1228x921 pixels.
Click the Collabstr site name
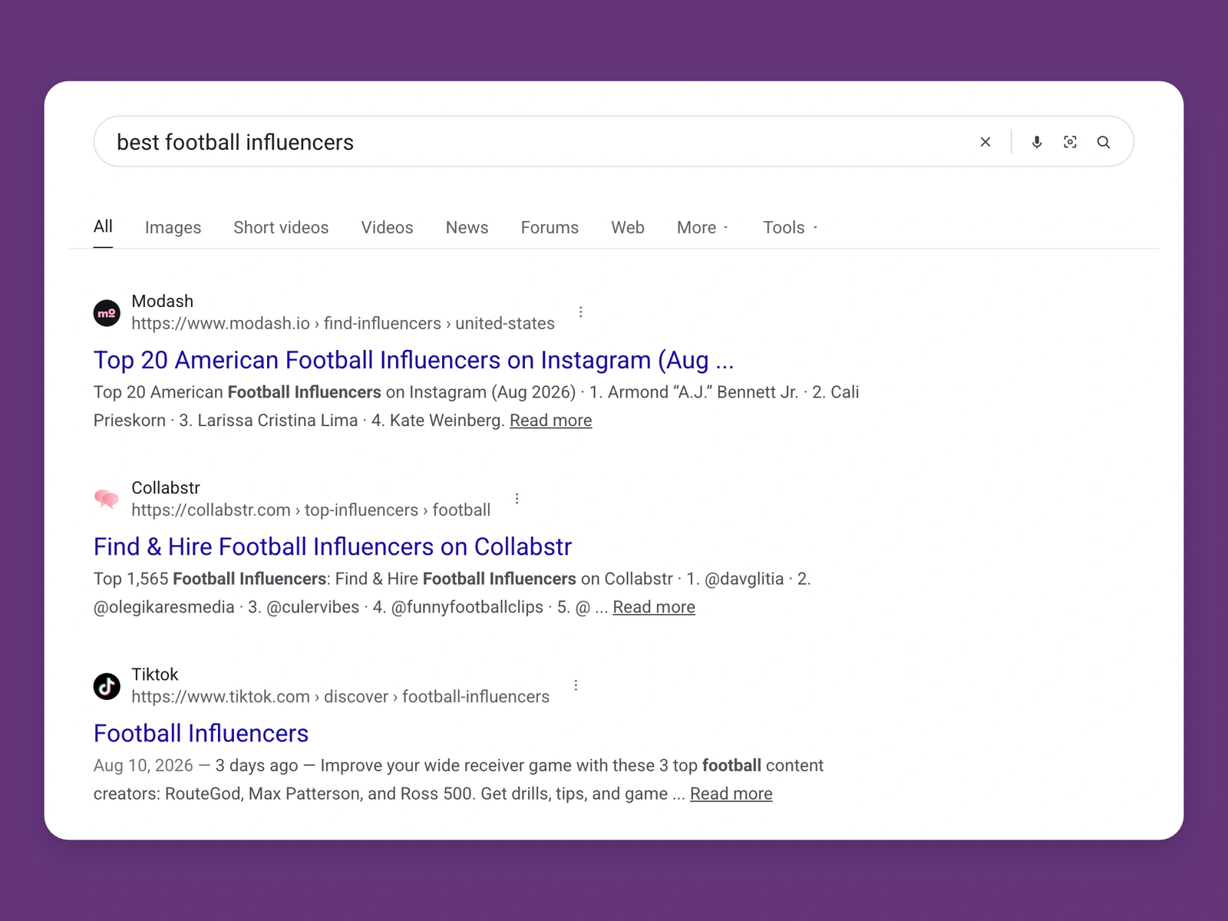click(166, 488)
